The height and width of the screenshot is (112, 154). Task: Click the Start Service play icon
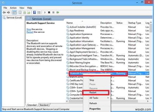coord(45,13)
